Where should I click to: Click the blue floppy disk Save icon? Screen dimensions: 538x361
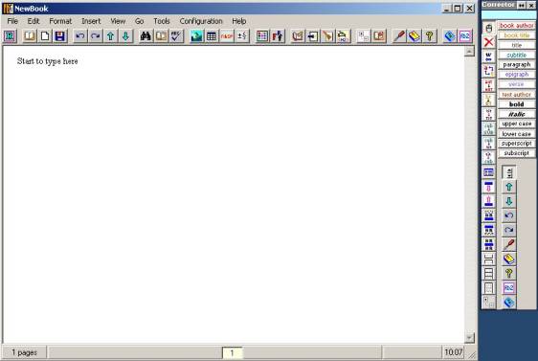pos(60,36)
